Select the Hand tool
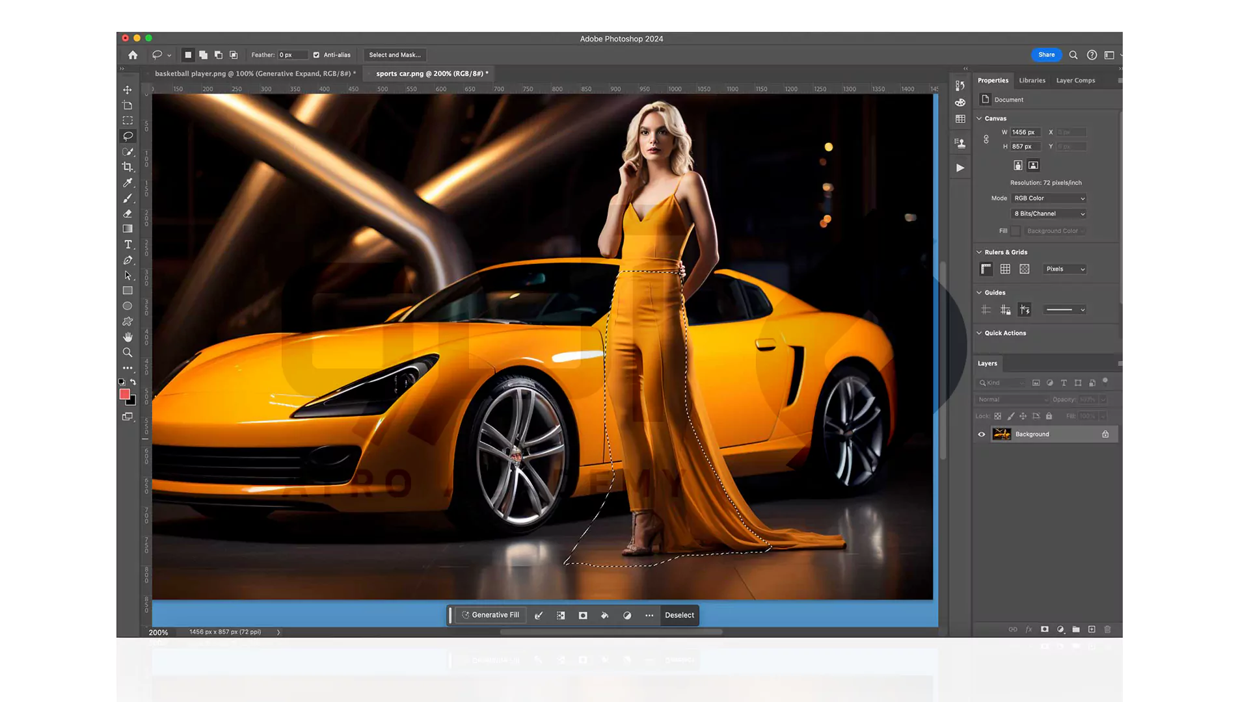 click(x=128, y=337)
